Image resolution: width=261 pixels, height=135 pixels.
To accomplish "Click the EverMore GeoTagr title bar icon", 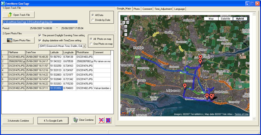I will [x=3, y=3].
